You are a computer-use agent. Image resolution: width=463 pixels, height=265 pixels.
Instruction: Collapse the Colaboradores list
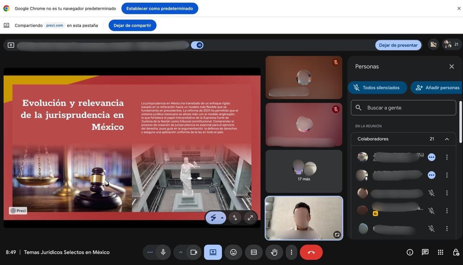point(447,139)
